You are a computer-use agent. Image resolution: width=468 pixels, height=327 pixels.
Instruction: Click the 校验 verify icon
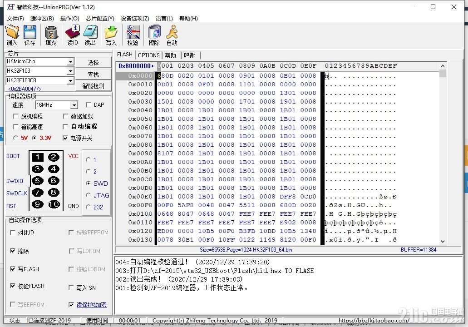tap(133, 35)
